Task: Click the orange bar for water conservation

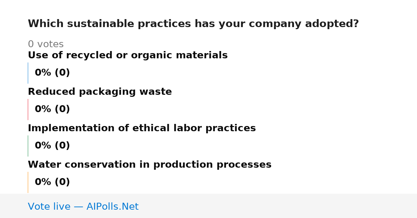Action: point(28,182)
